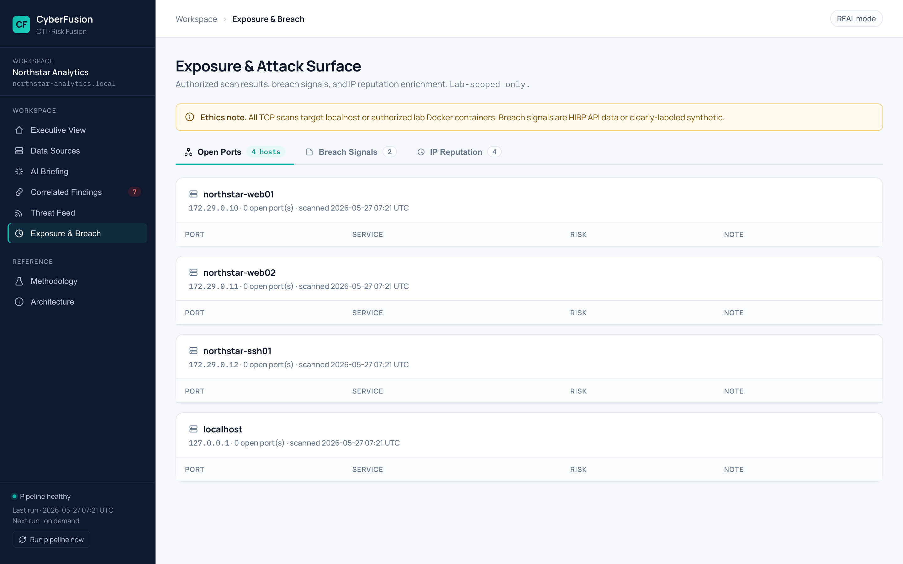The image size is (903, 564).
Task: Click the Methodology flask icon
Action: click(19, 281)
